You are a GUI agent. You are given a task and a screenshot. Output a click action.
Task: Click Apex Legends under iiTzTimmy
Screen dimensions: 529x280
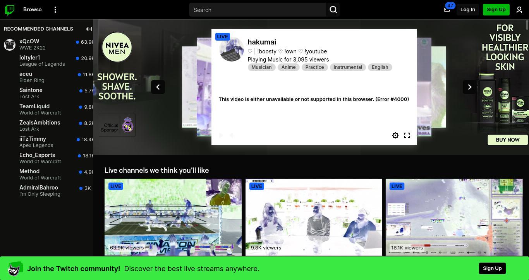(x=36, y=145)
